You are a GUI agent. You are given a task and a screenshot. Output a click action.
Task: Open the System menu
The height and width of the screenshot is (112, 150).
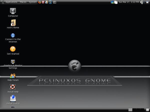click(x=32, y=2)
